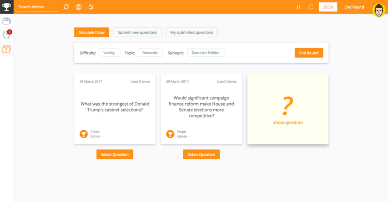Click the date on the Trump cabinet card
This screenshot has width=388, height=202.
coord(91,81)
